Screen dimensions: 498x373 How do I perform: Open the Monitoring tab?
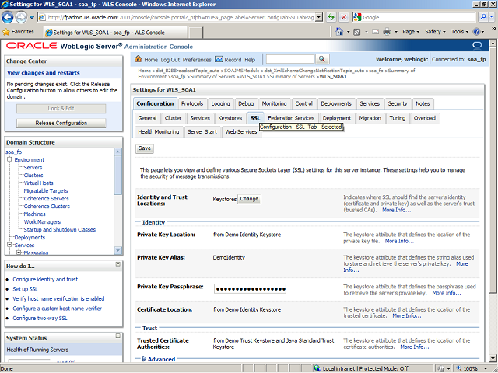[x=274, y=103]
